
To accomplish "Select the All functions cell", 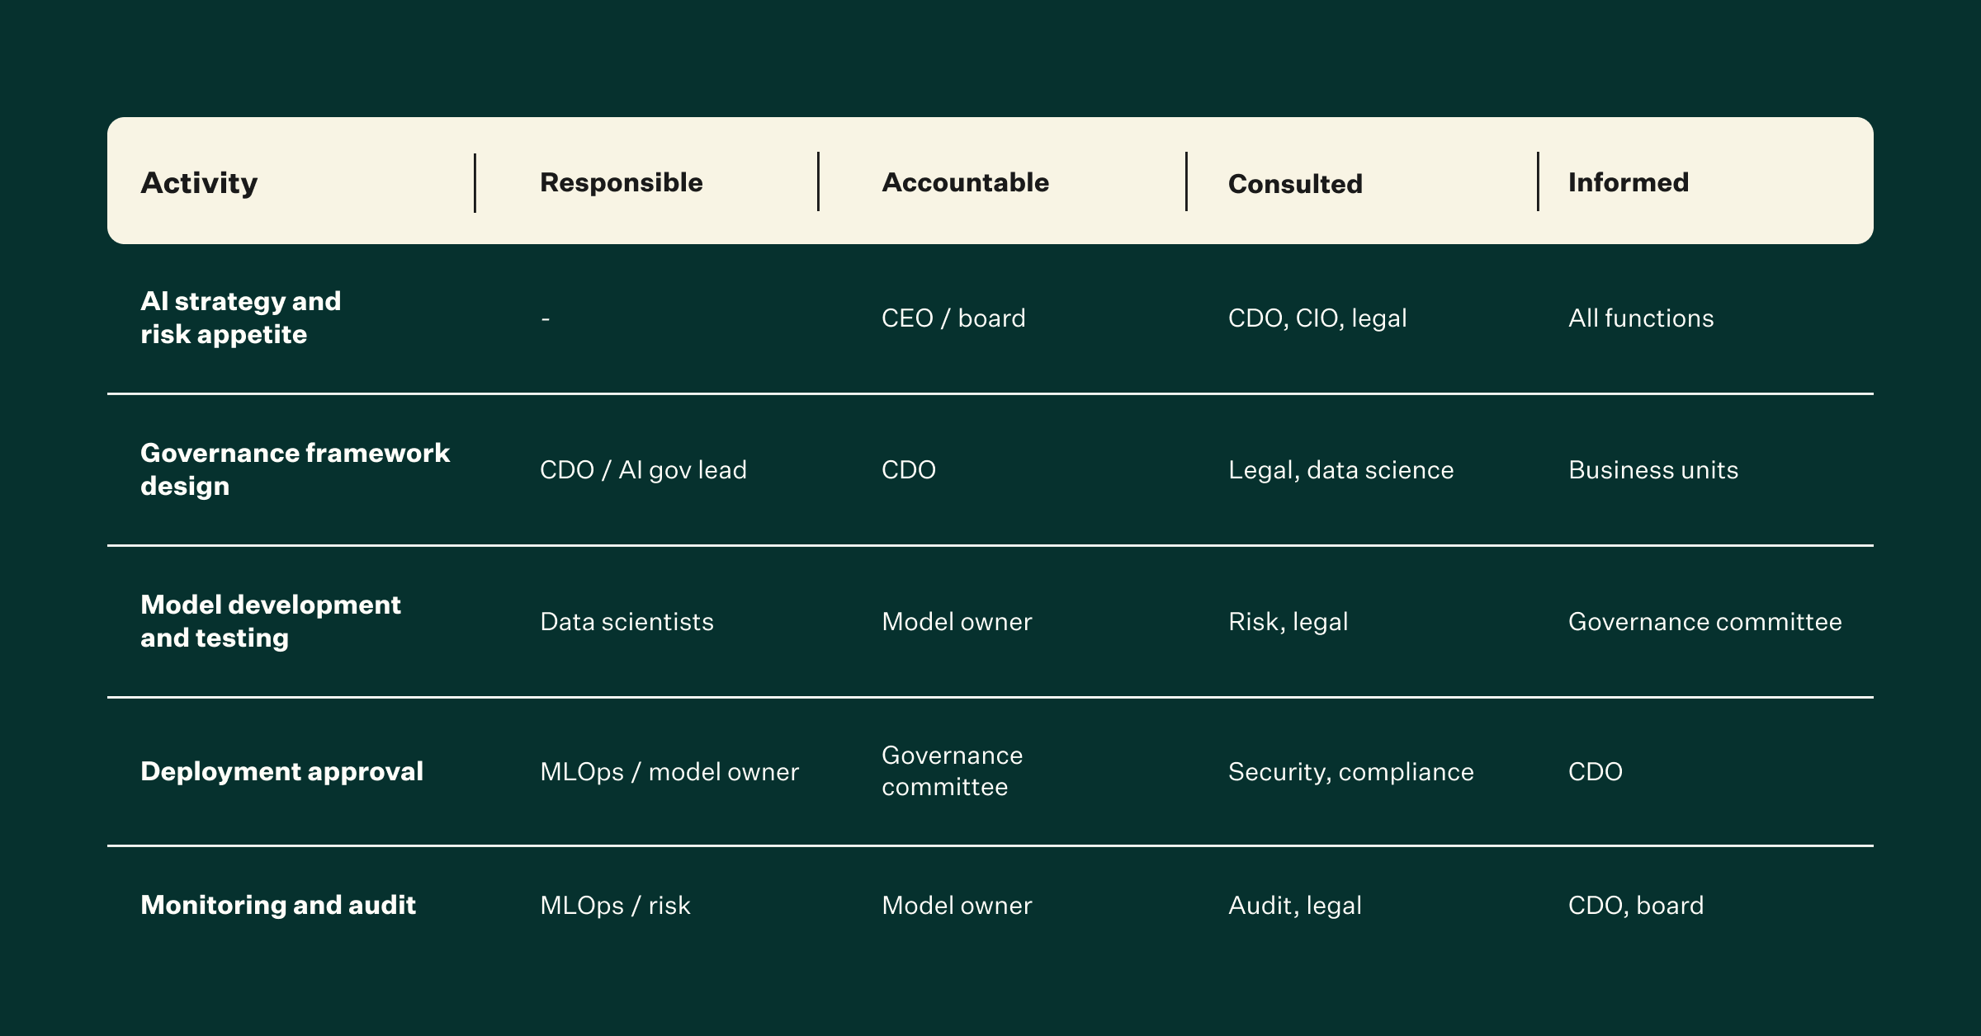I will 1641,318.
